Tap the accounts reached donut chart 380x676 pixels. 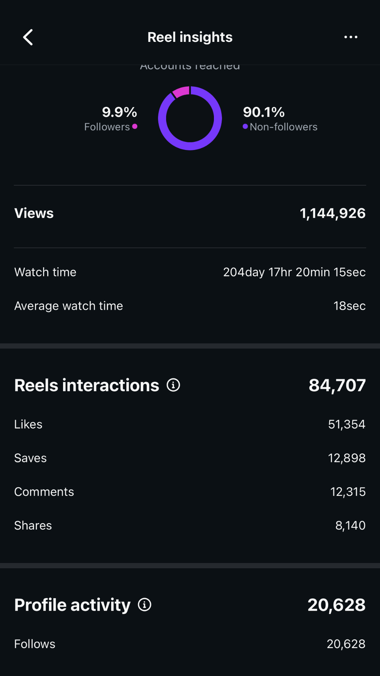point(190,118)
